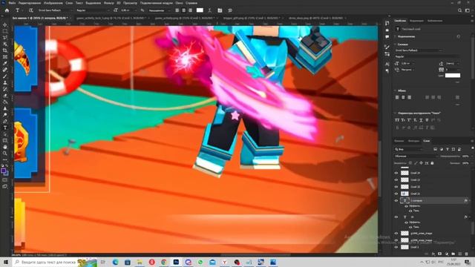Click the Windows search box

pos(55,262)
